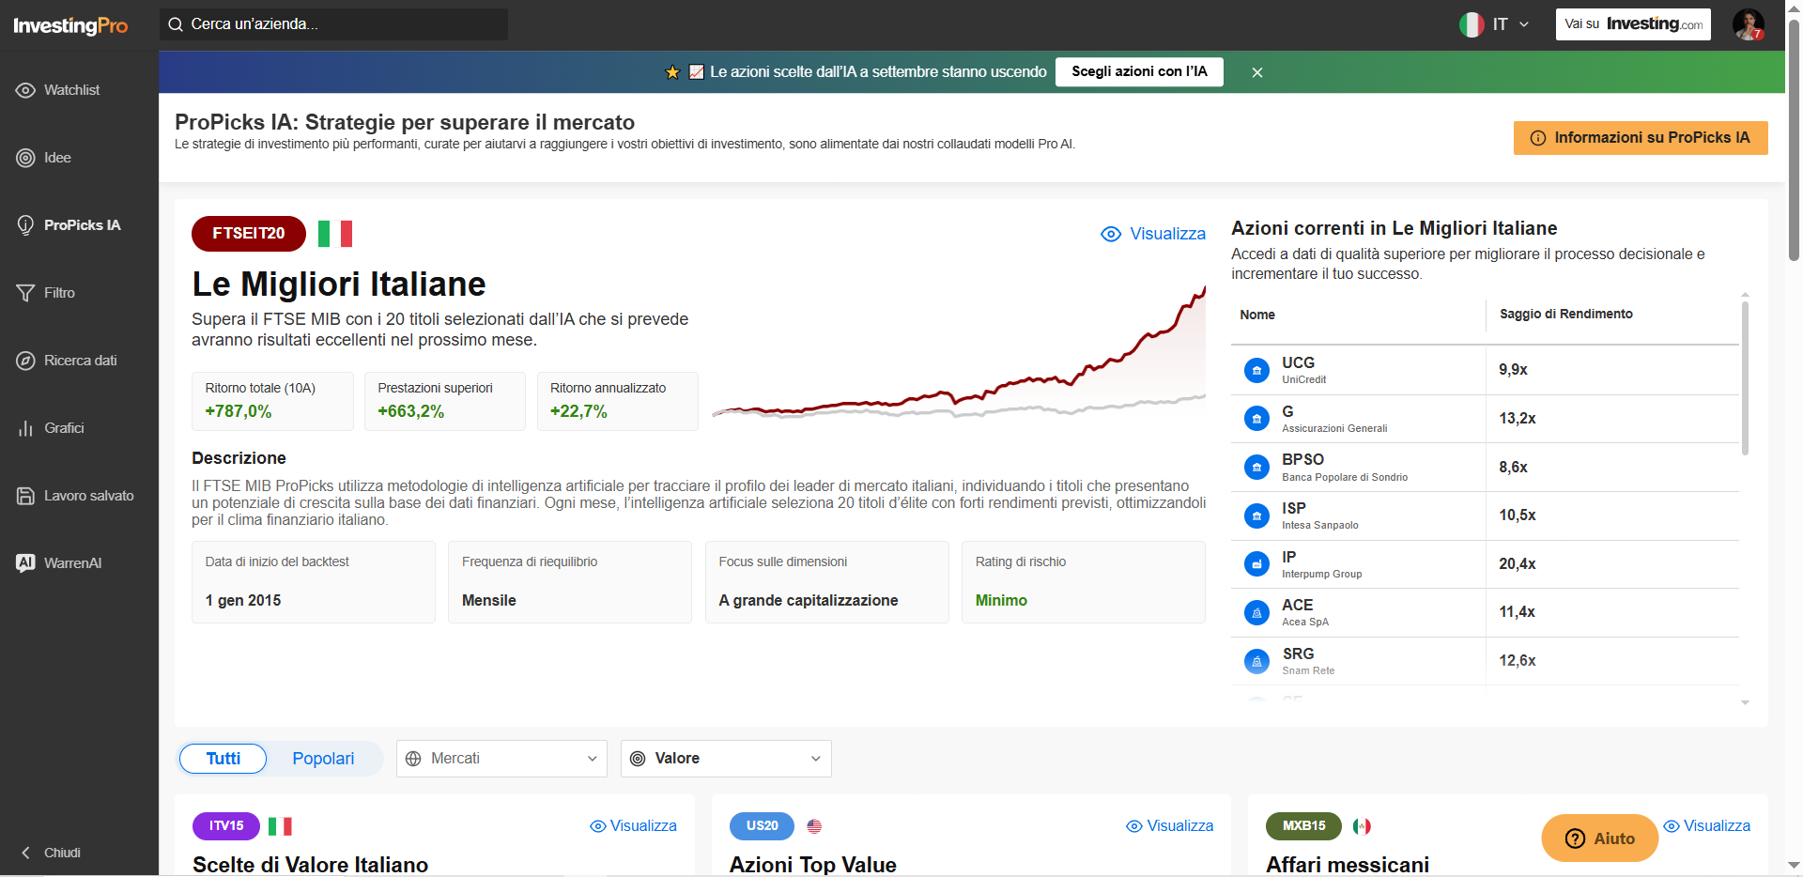
Task: Click the InvestingPro logo
Action: point(70,25)
